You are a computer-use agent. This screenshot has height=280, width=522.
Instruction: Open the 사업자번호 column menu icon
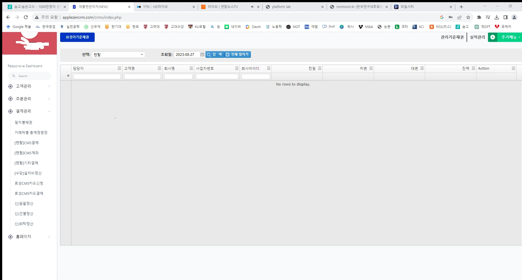click(x=237, y=68)
